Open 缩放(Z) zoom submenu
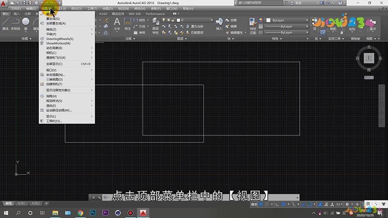Image resolution: width=388 pixels, height=218 pixels. pyautogui.click(x=67, y=29)
